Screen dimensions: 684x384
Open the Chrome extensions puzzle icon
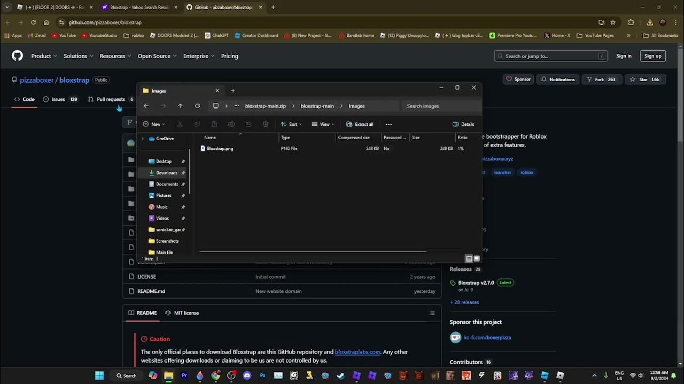[631, 22]
